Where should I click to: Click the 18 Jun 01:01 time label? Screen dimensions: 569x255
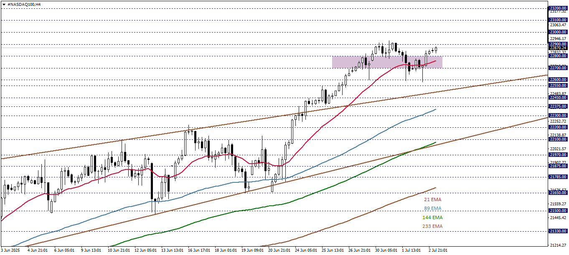[226, 250]
